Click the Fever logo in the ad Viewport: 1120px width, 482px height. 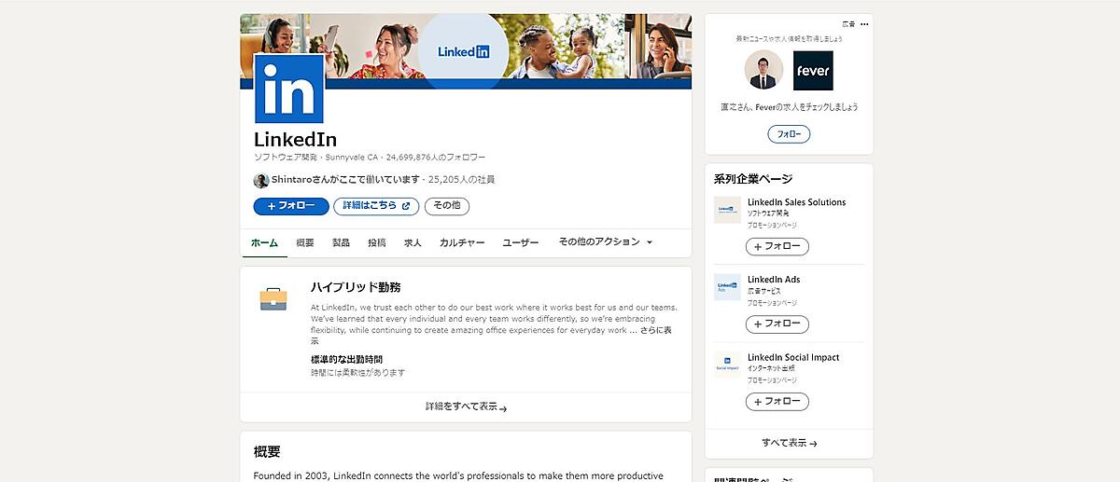[812, 70]
